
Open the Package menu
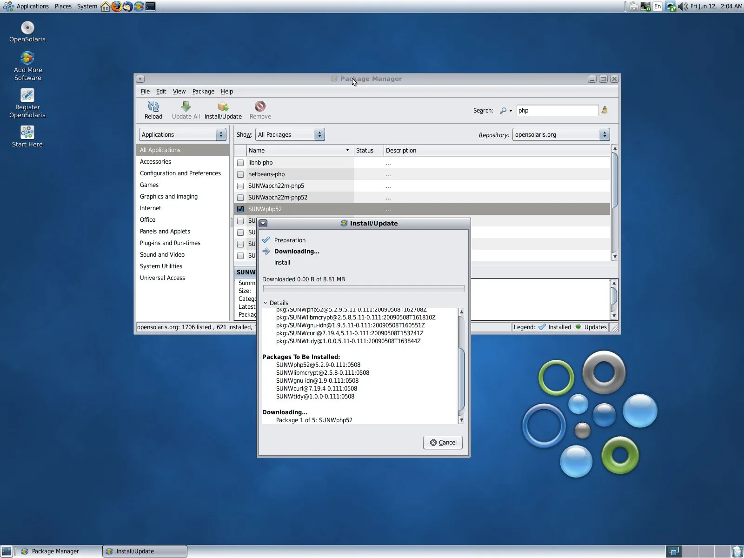(203, 92)
